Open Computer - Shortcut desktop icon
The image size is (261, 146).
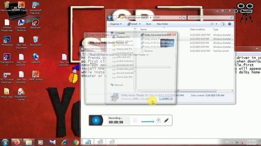click(21, 26)
